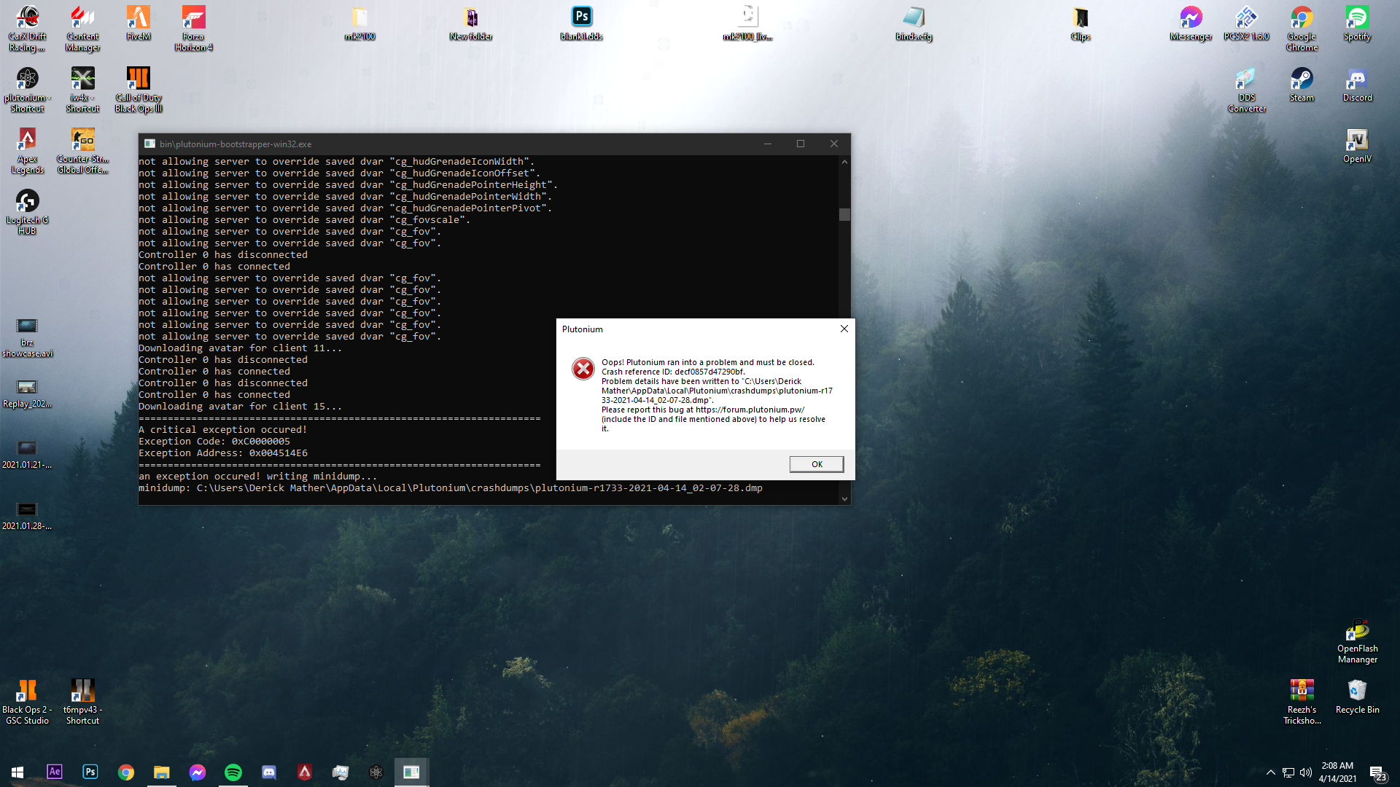Select the Apex Legends desktop icon
The width and height of the screenshot is (1400, 787).
[x=28, y=152]
